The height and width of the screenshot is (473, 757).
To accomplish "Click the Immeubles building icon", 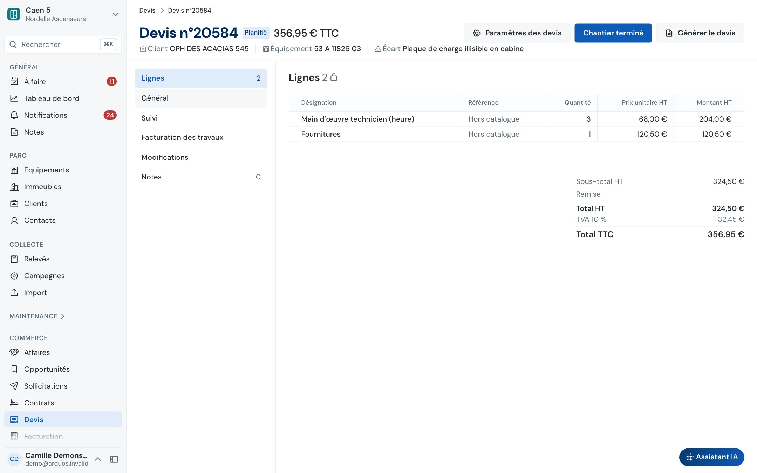I will pyautogui.click(x=14, y=187).
